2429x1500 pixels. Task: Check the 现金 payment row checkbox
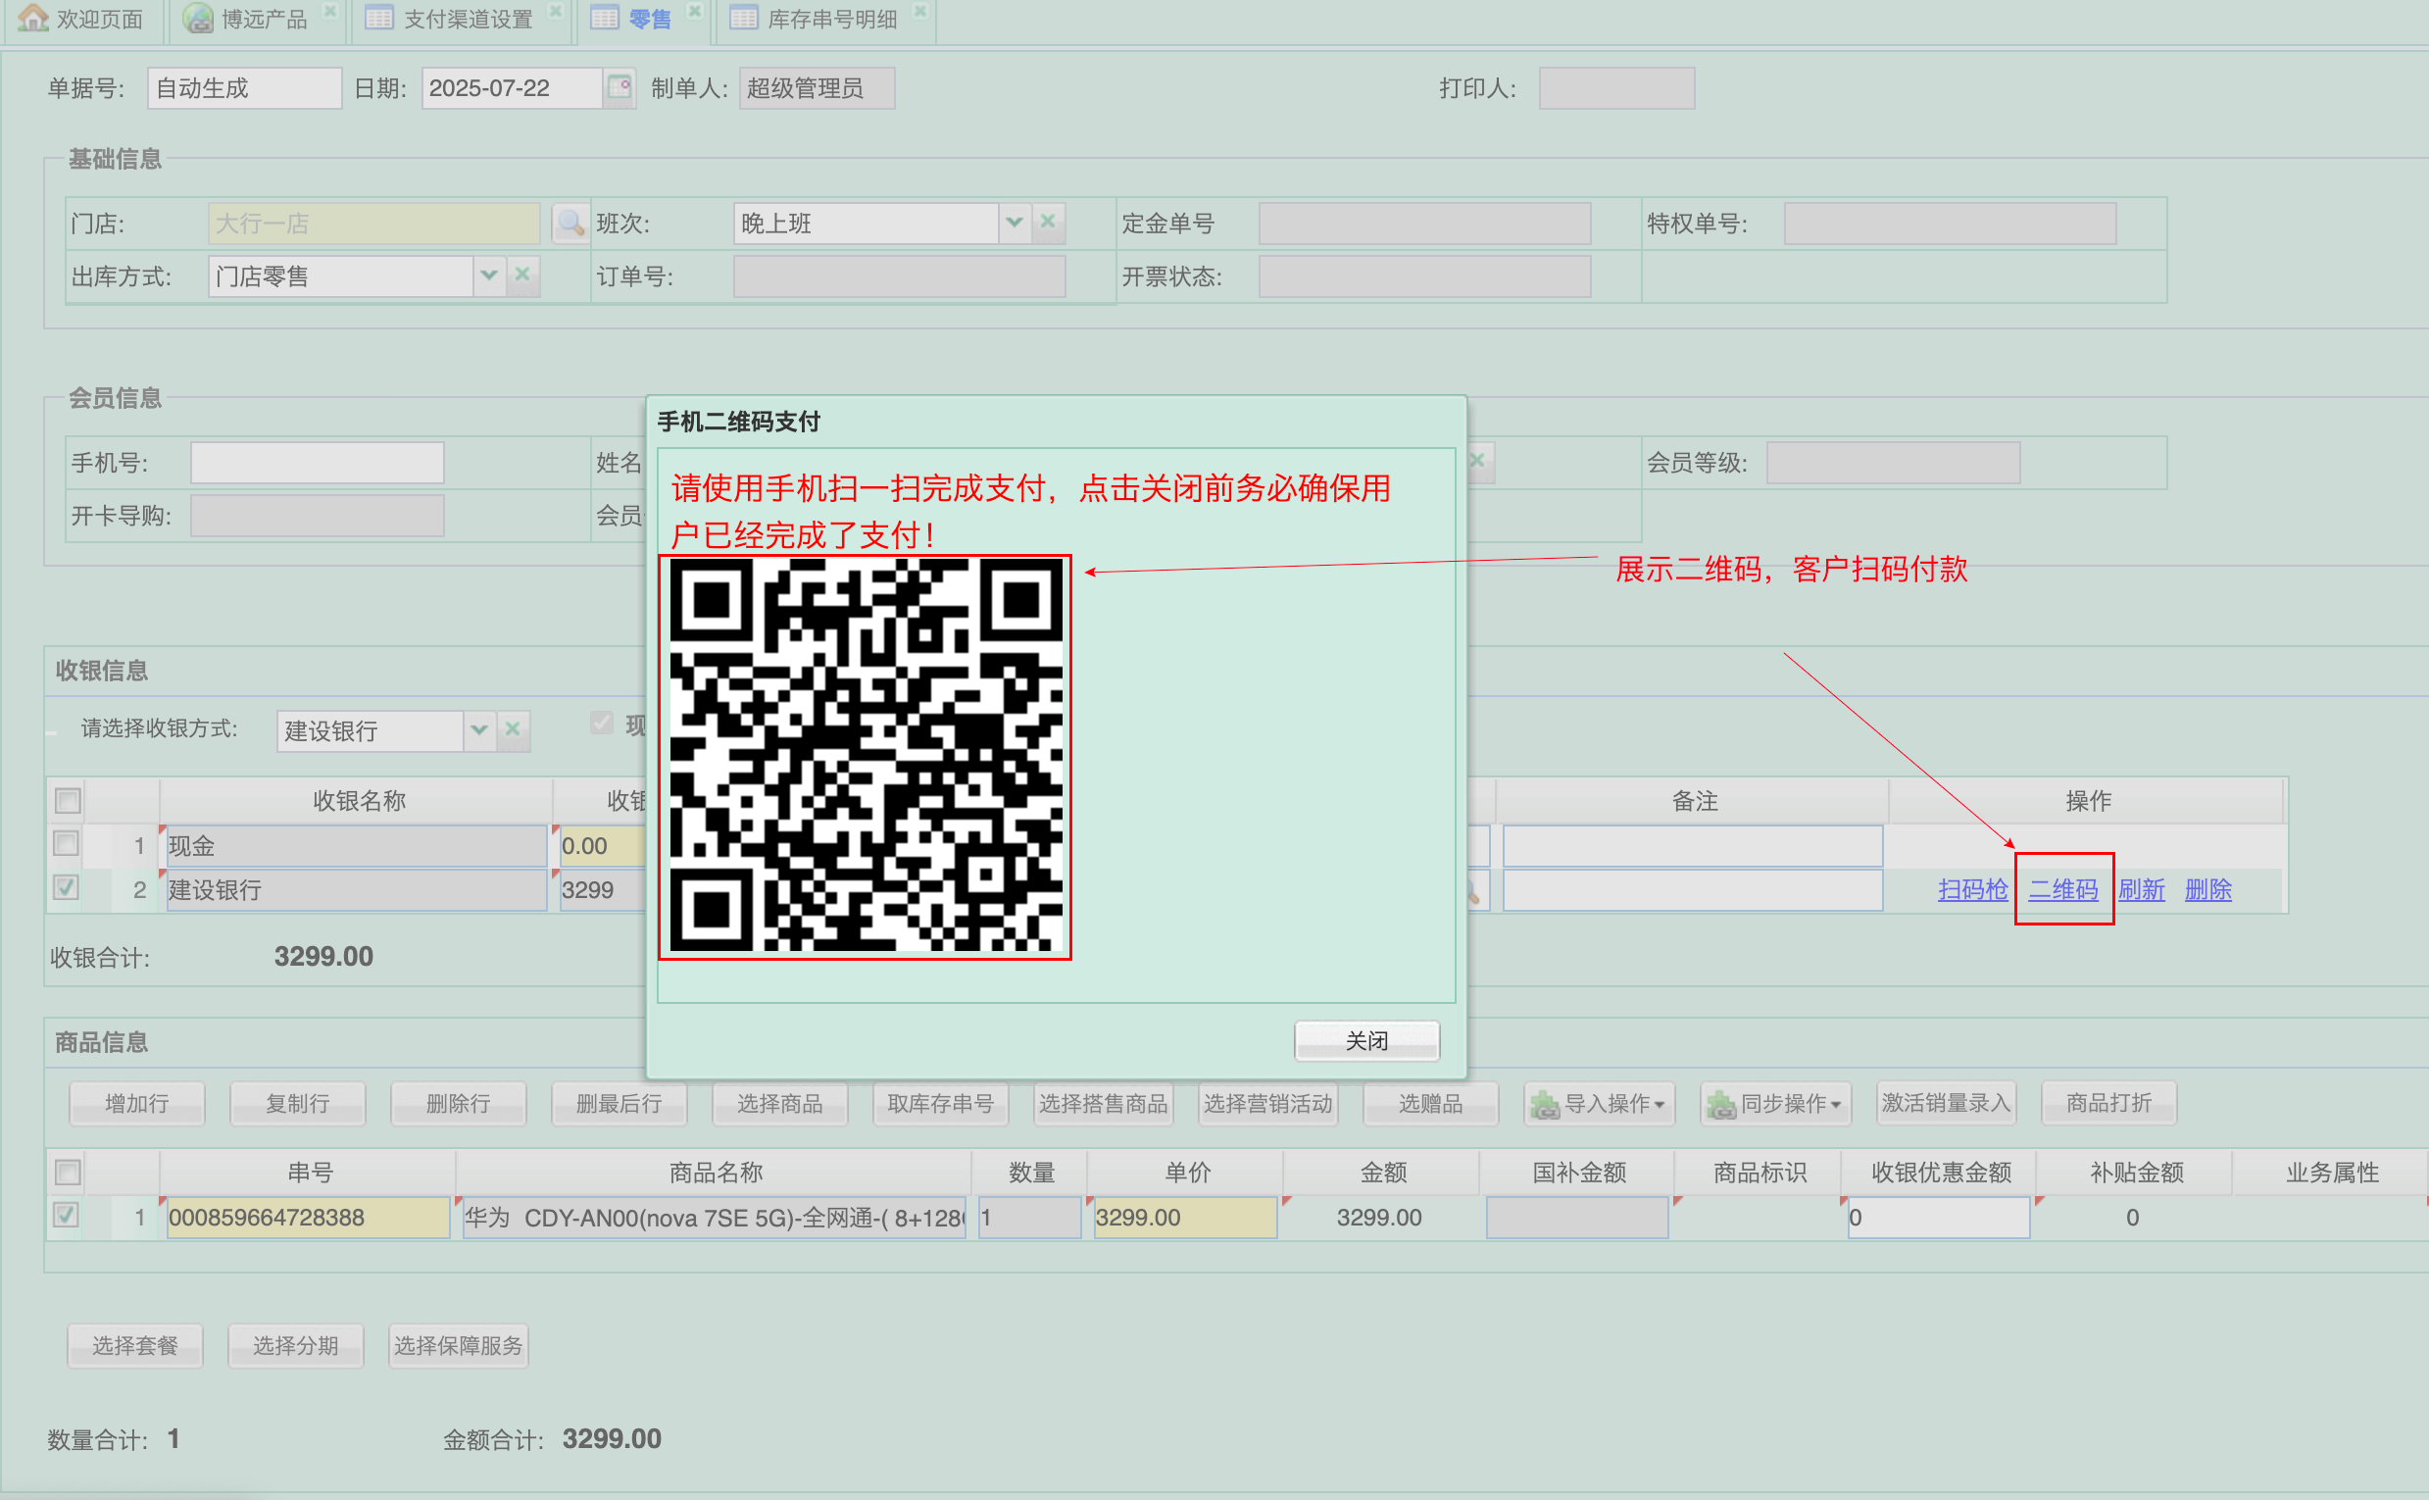click(x=66, y=843)
